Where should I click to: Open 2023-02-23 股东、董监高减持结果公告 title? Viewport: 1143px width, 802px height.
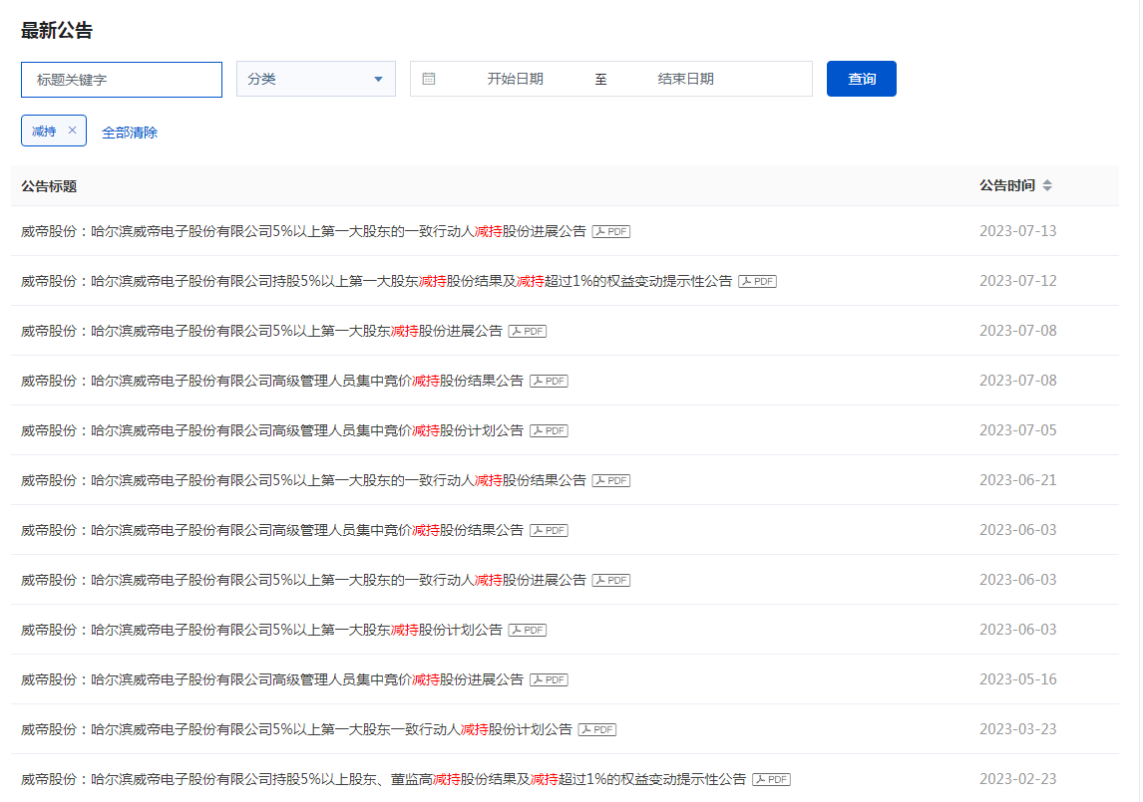tap(383, 779)
